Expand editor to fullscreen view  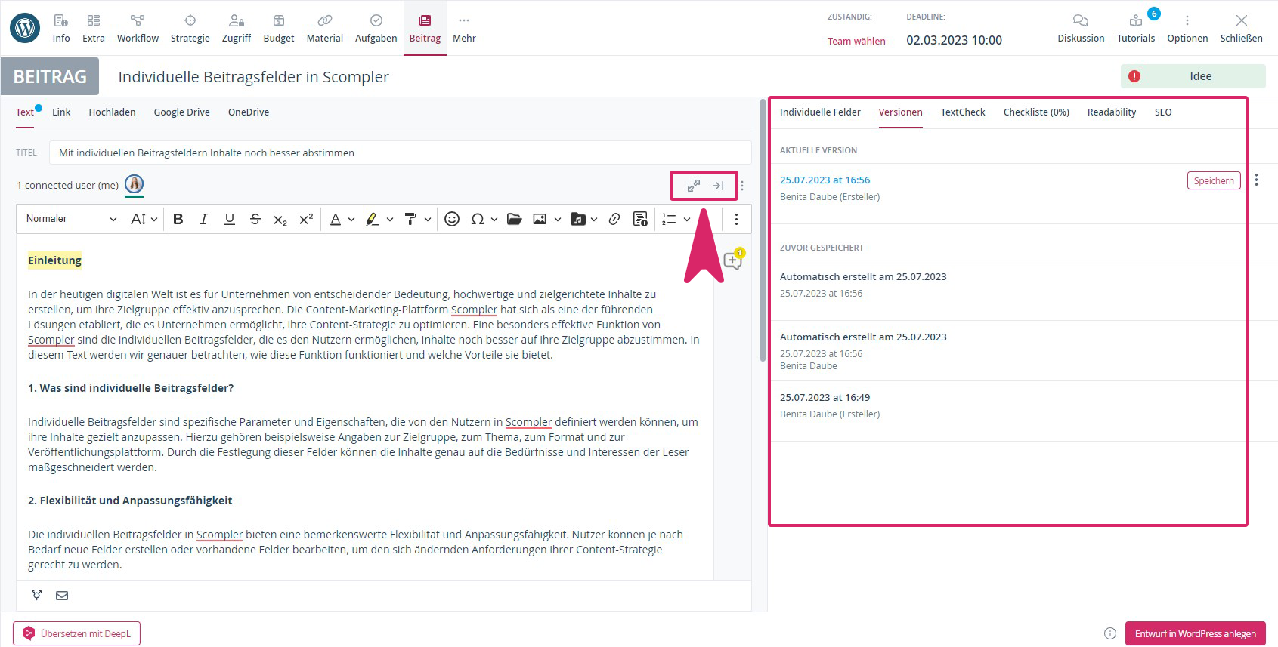click(x=693, y=186)
